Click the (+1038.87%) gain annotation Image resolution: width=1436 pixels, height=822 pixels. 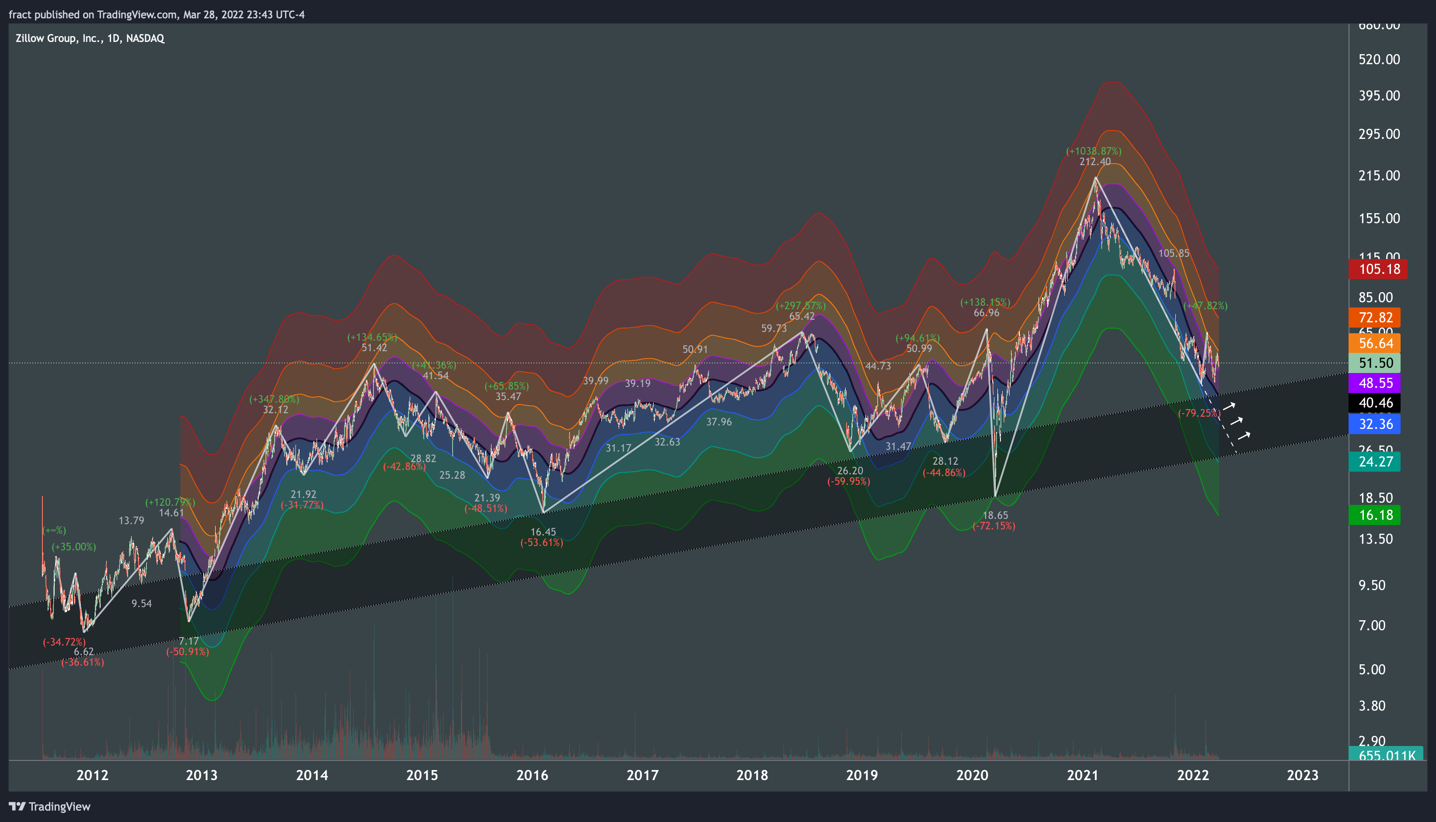(1094, 151)
